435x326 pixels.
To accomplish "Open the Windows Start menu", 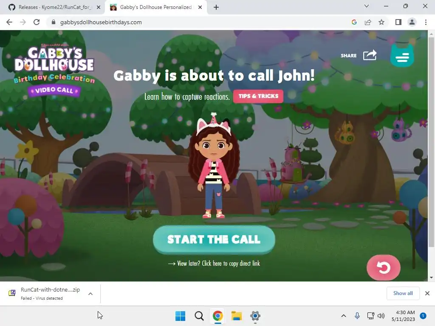I will tap(180, 316).
